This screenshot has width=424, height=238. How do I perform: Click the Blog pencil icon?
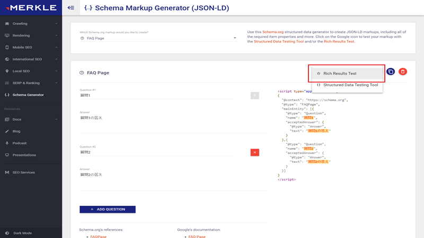[7, 131]
